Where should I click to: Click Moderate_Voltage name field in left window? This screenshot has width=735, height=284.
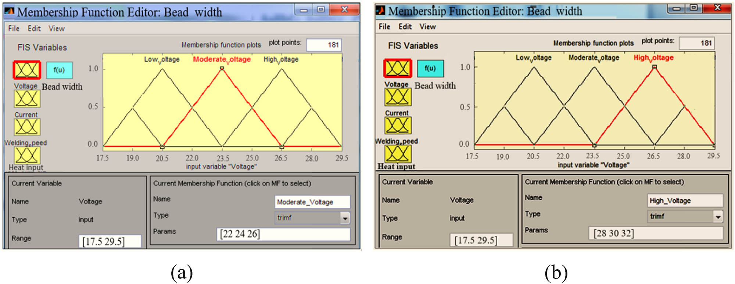point(312,202)
